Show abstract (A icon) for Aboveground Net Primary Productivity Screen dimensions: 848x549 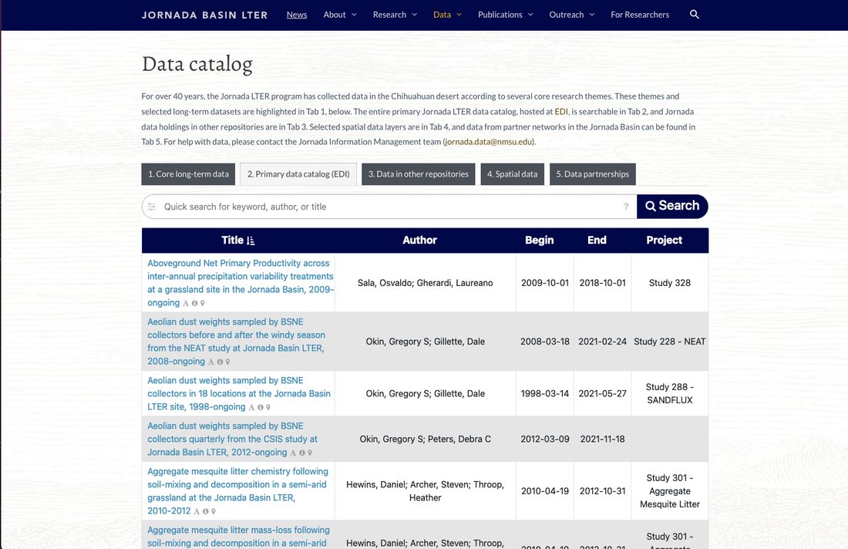tap(186, 304)
